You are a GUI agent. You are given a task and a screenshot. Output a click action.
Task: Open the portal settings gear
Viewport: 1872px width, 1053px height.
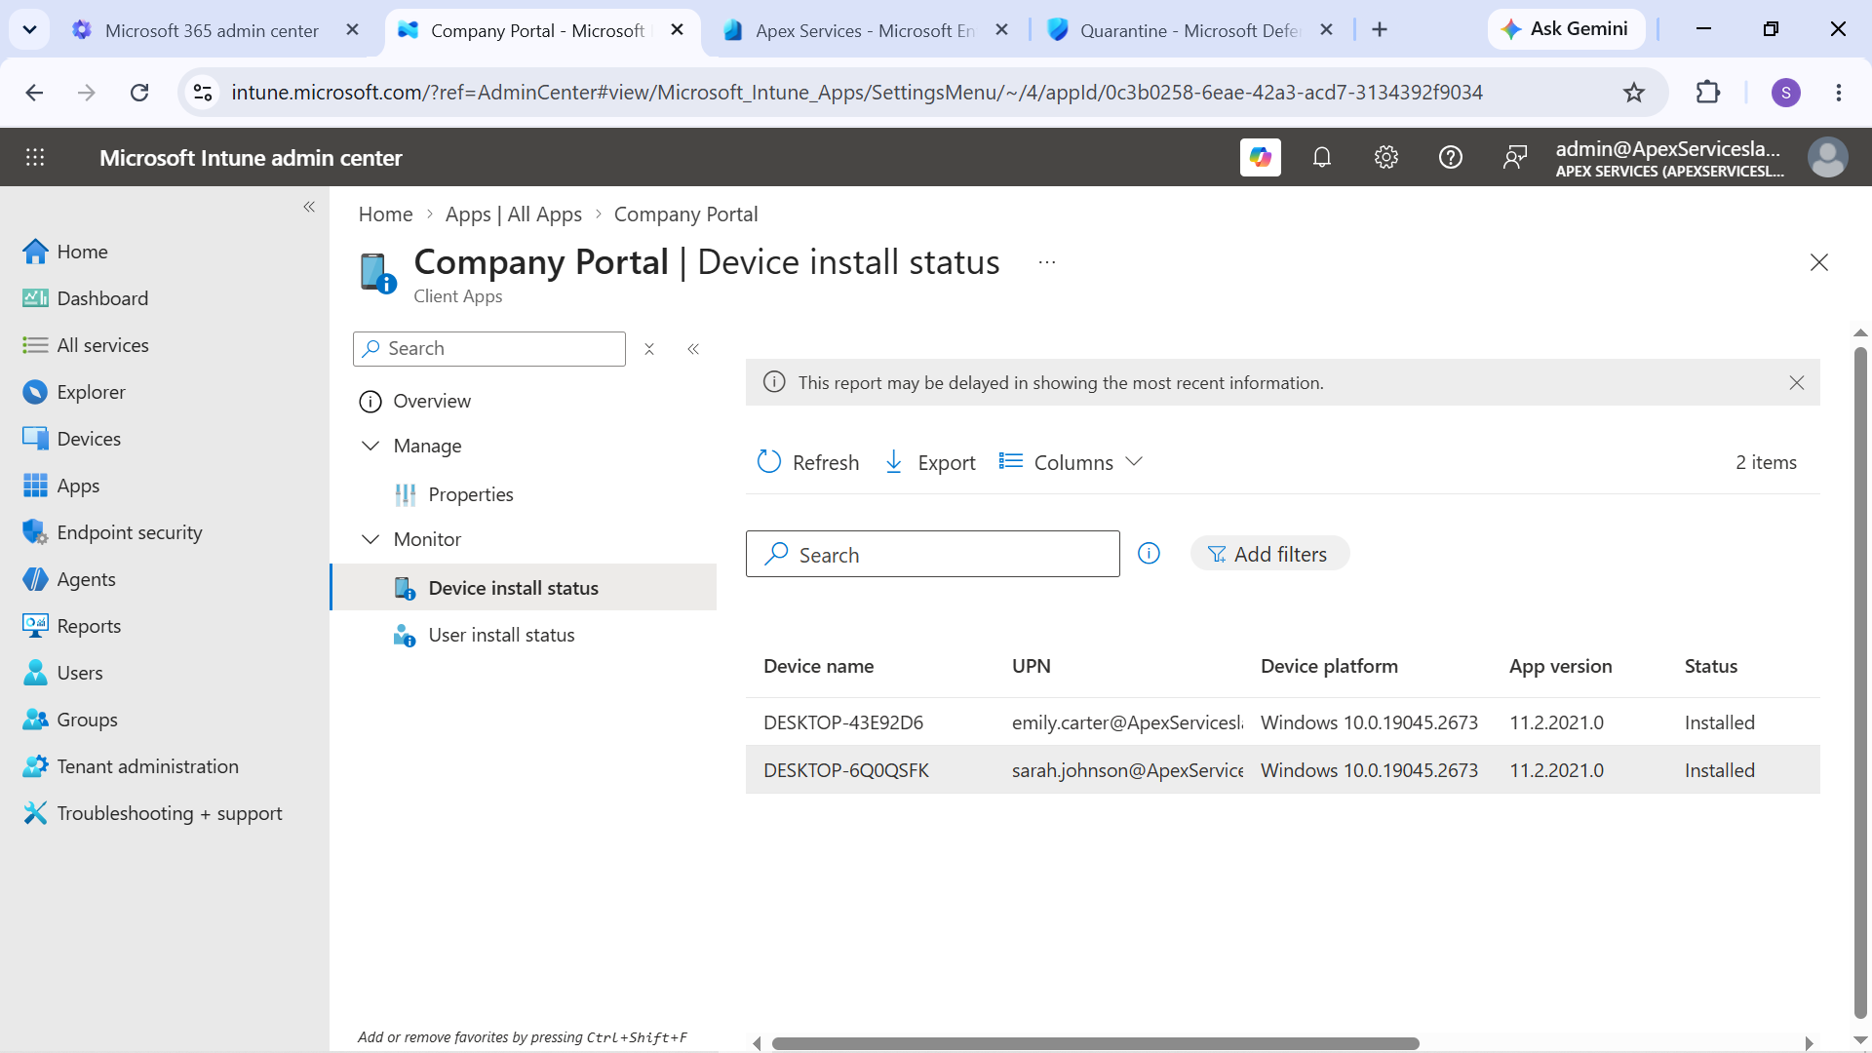[x=1386, y=157]
